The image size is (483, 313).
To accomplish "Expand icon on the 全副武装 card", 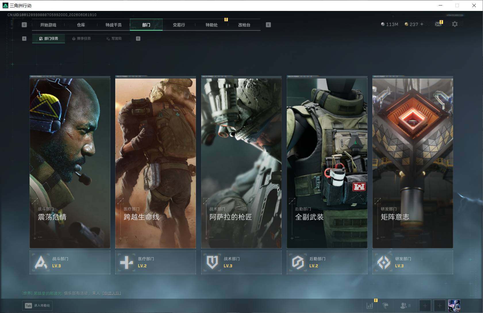I will point(292,201).
